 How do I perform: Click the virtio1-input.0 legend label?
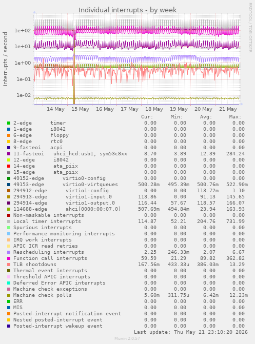[89, 197]
